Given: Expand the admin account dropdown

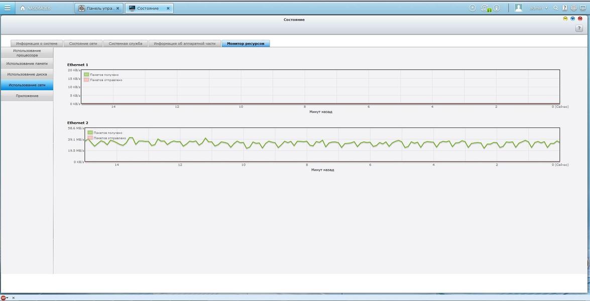Looking at the screenshot, I should coord(546,8).
